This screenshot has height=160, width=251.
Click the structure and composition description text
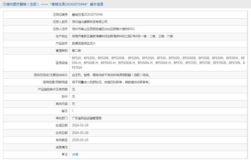pyautogui.click(x=111, y=75)
